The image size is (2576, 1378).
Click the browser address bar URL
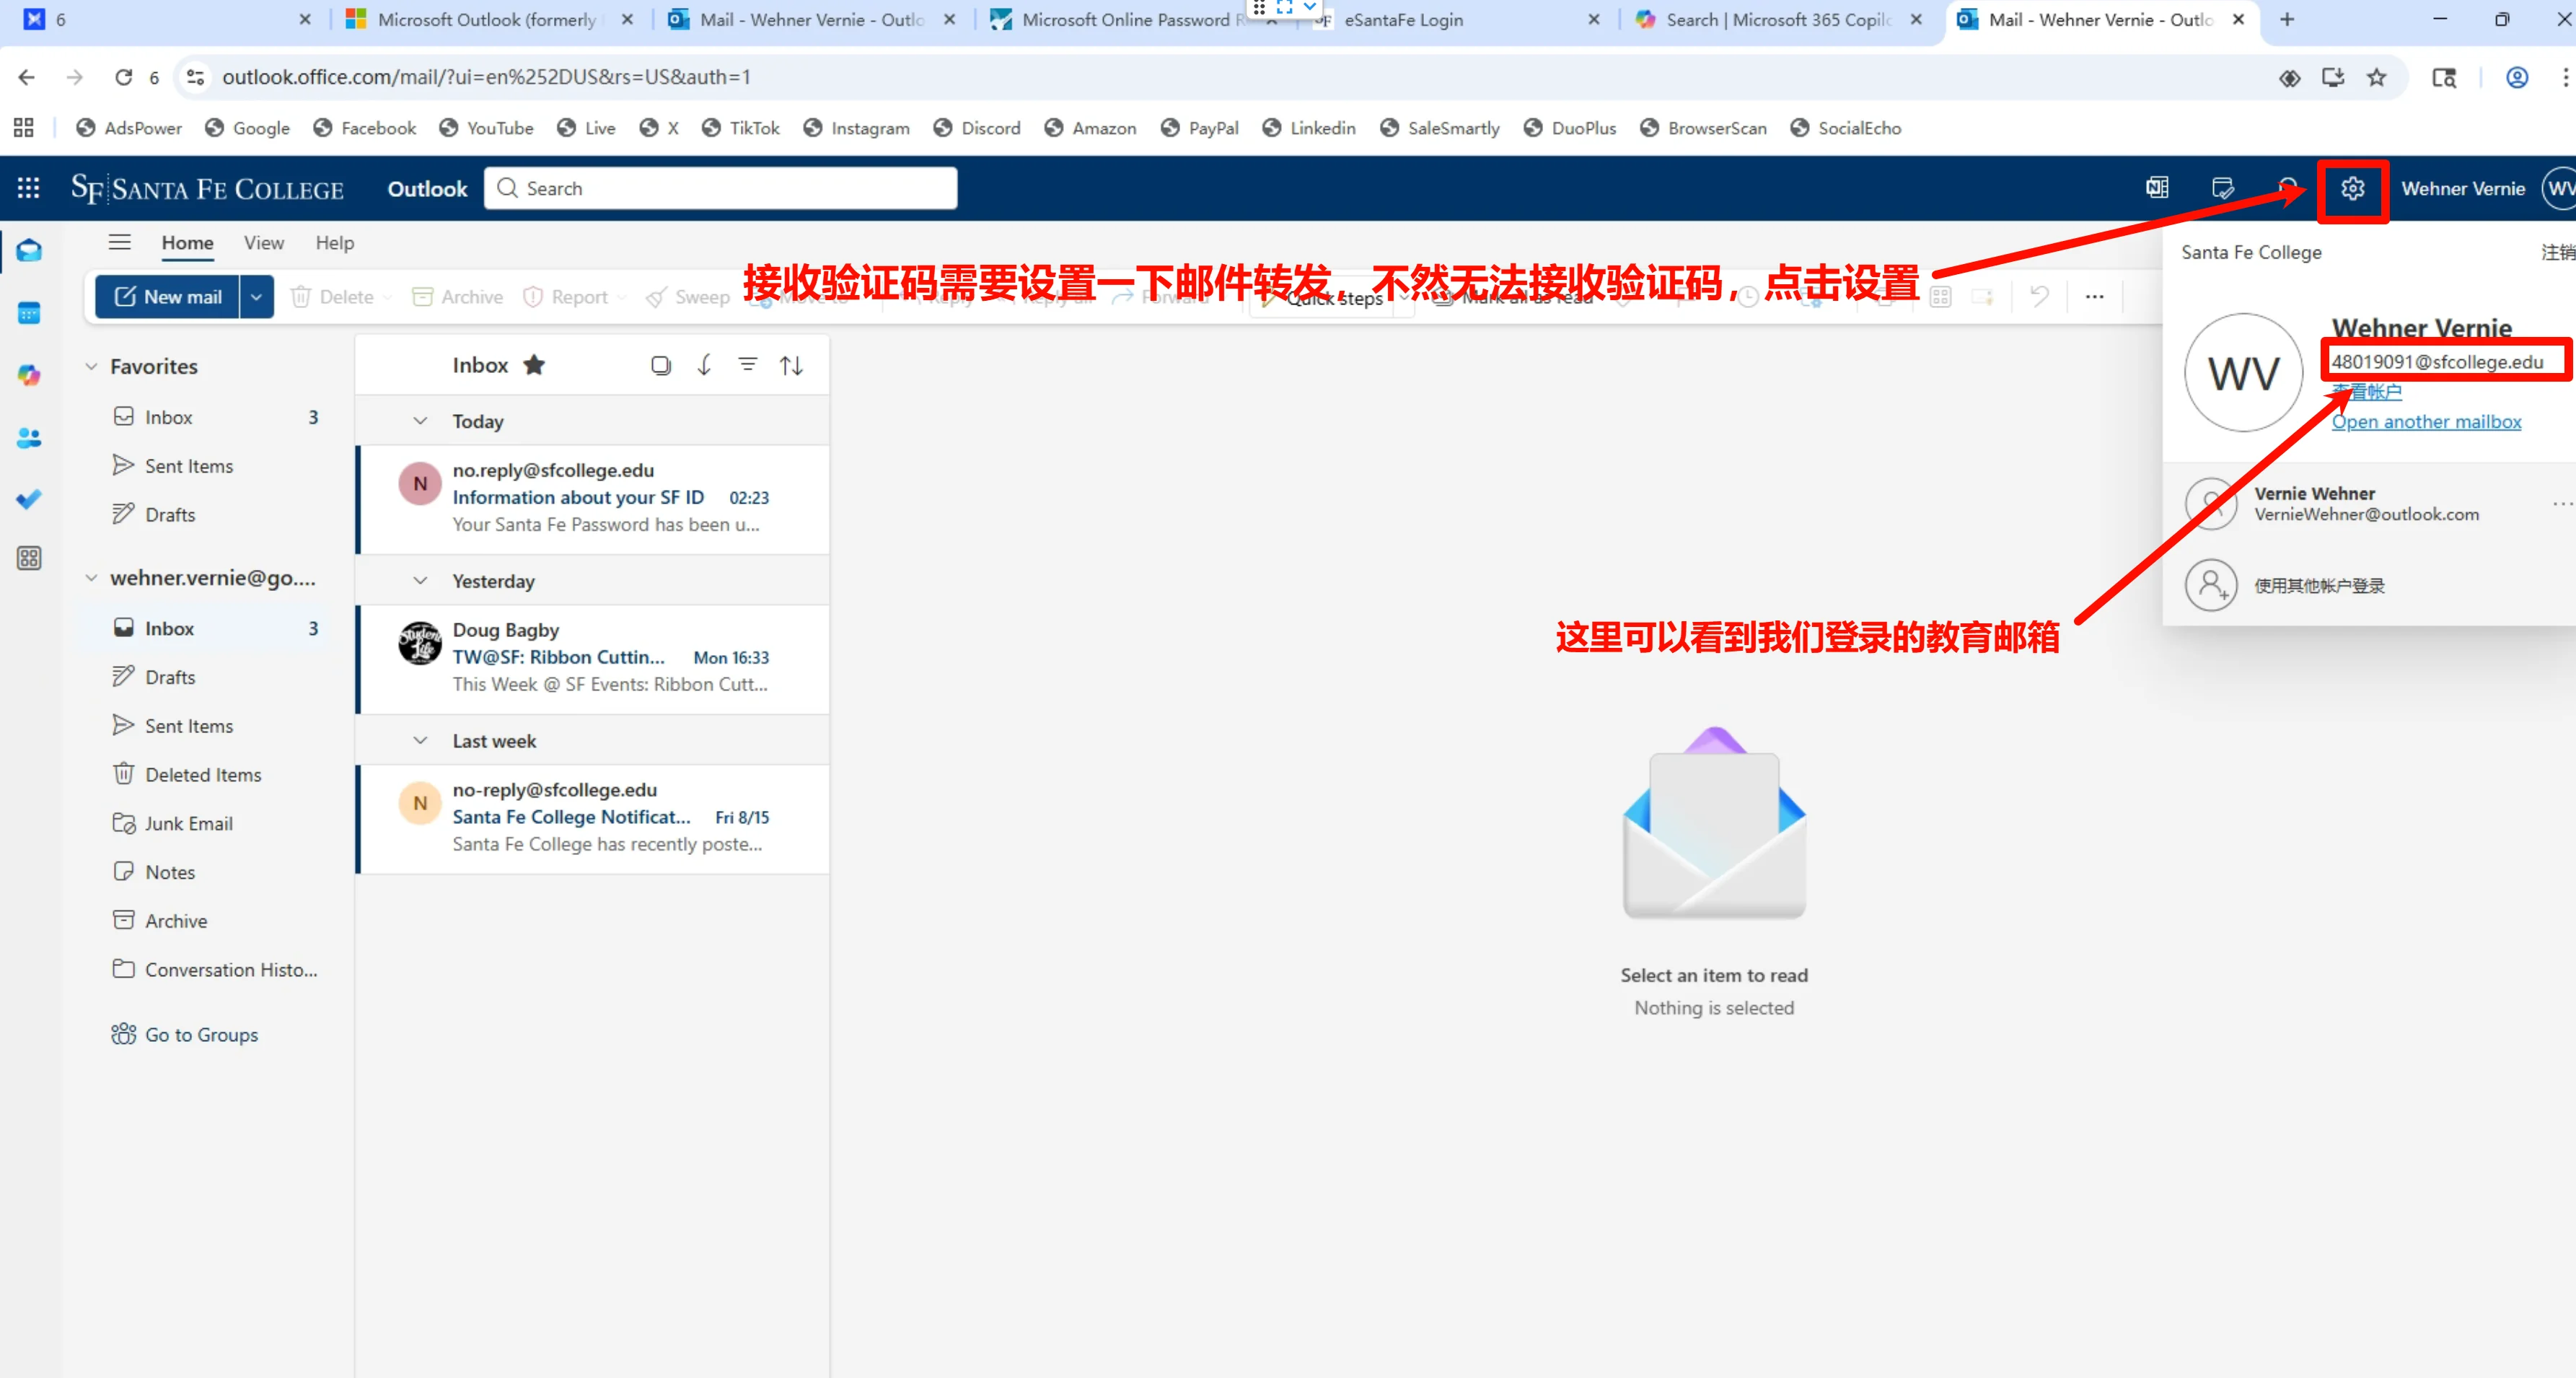coord(486,77)
